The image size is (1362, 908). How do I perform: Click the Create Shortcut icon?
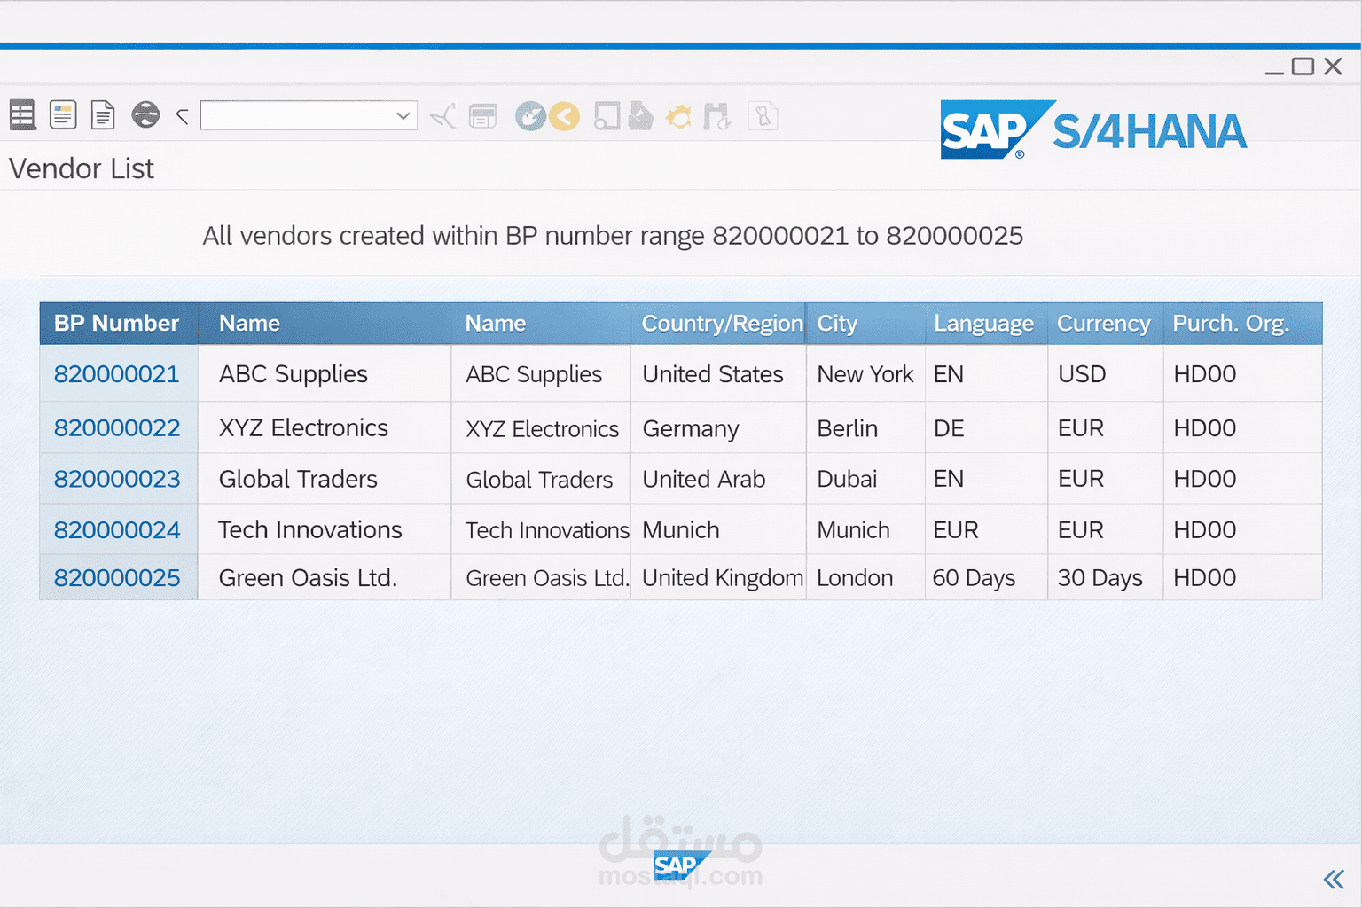click(x=641, y=116)
